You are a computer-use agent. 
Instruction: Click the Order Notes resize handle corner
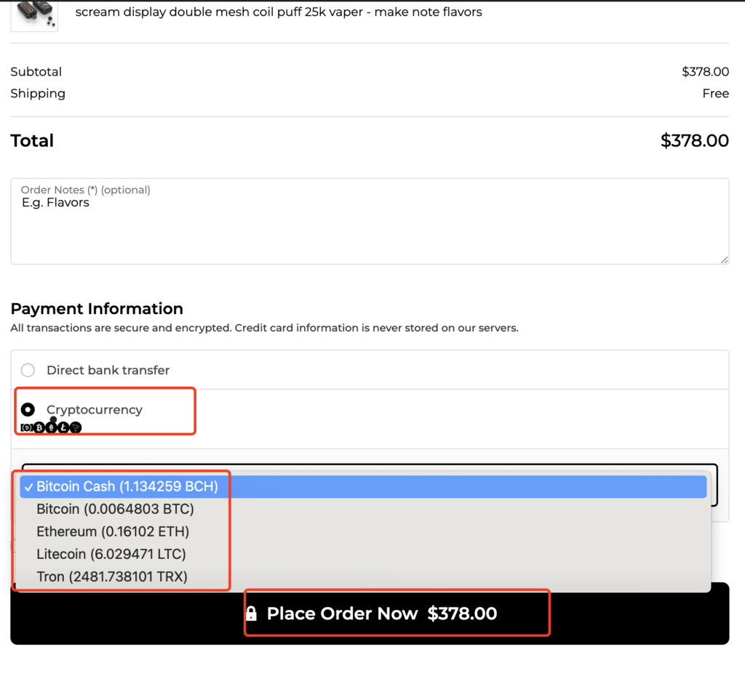pos(724,259)
